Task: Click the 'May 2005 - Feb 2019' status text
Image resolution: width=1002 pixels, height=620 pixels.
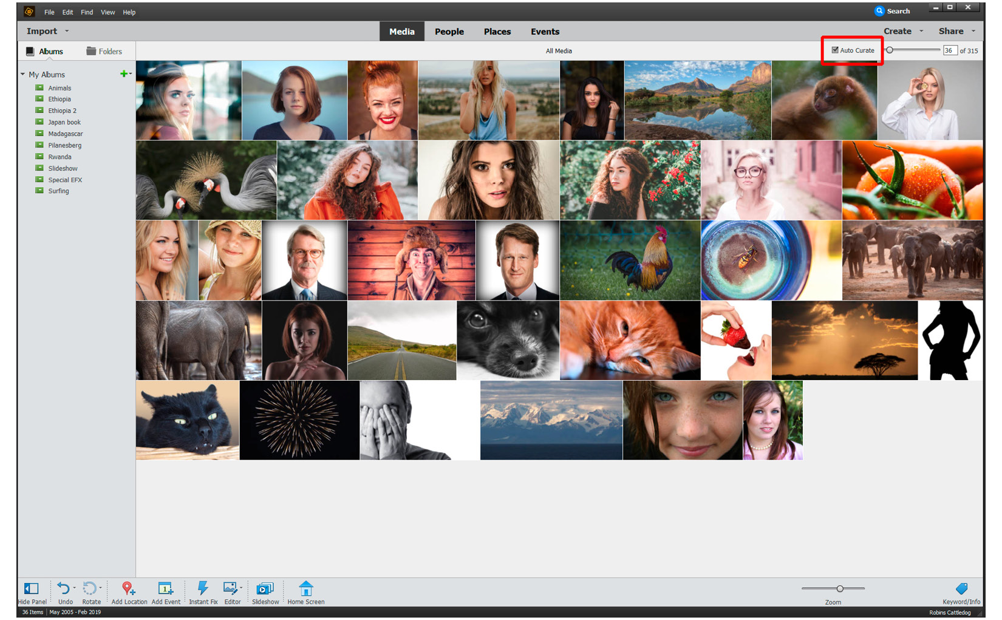Action: pyautogui.click(x=75, y=612)
